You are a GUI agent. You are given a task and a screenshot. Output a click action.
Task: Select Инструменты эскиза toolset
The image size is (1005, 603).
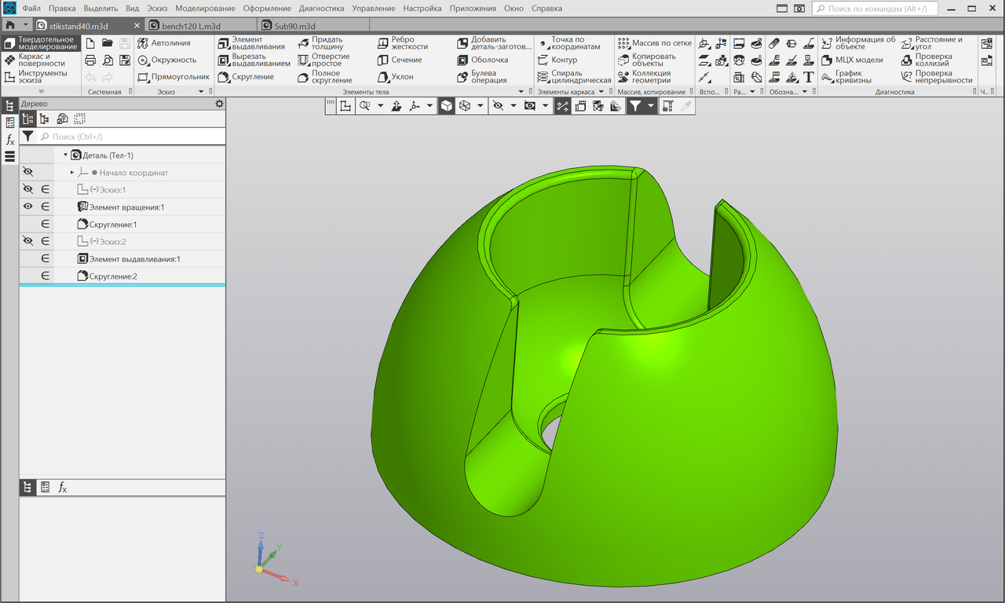point(41,77)
